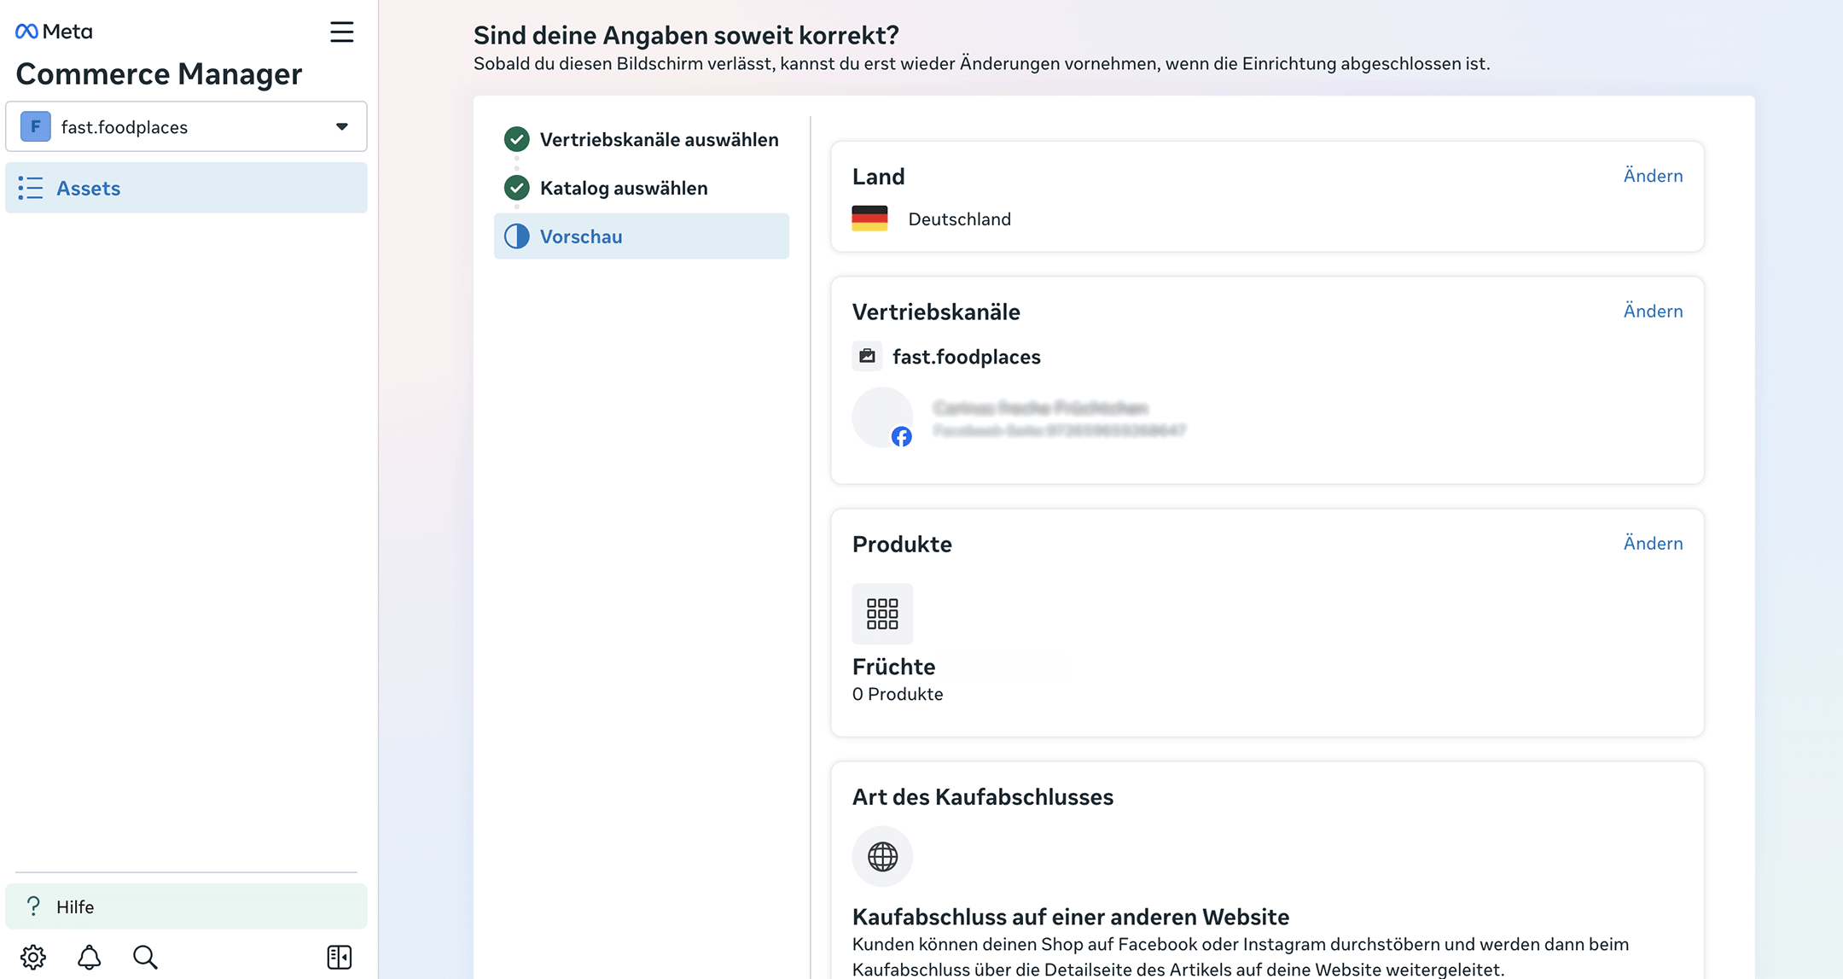Click fast.foodplaces business name in Vertriebskanäle
This screenshot has width=1843, height=979.
click(x=966, y=357)
